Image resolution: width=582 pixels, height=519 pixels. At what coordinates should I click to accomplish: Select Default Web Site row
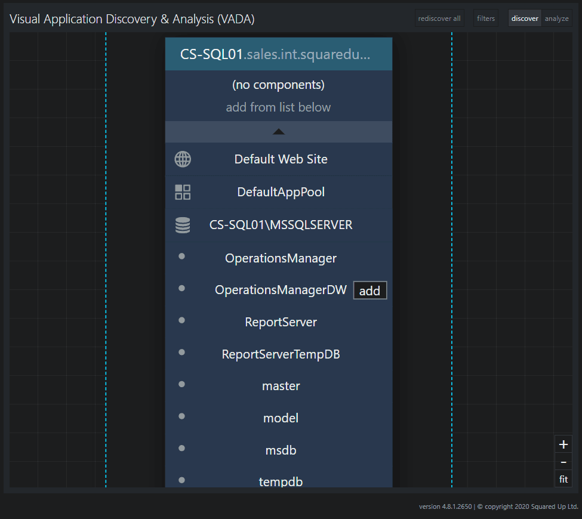[x=279, y=159]
